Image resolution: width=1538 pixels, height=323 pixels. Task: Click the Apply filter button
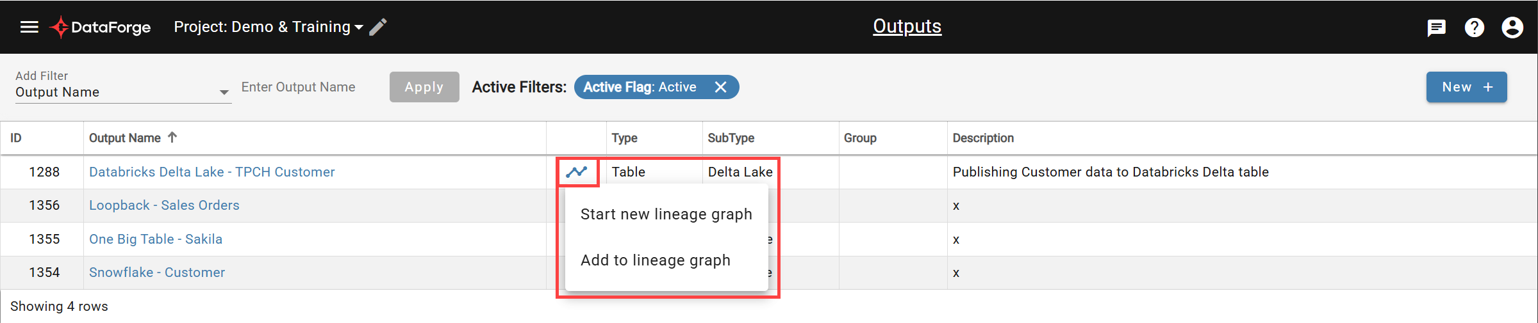424,87
